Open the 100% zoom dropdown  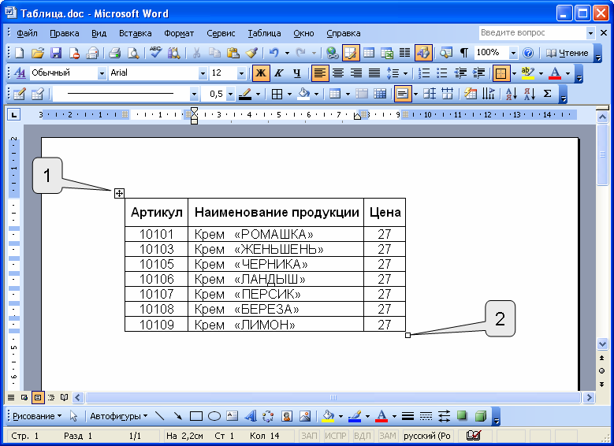(x=513, y=53)
